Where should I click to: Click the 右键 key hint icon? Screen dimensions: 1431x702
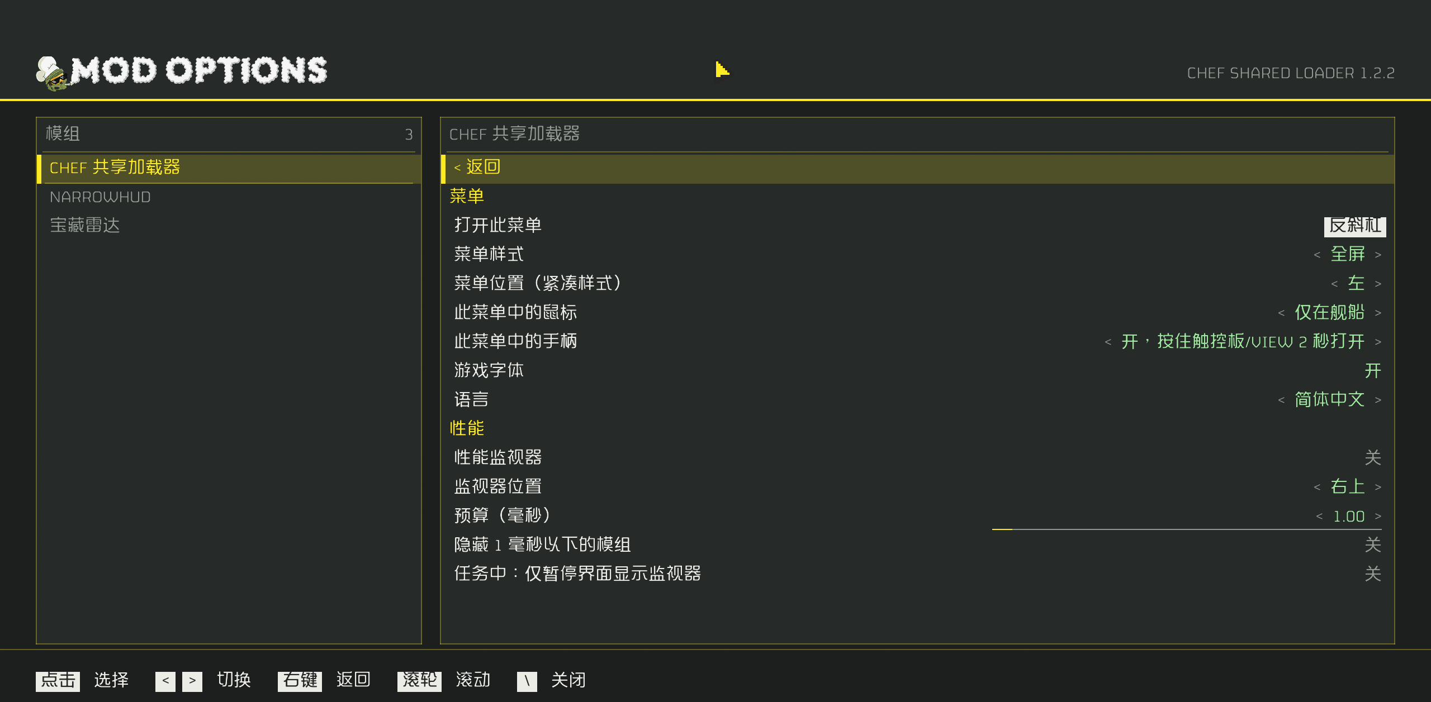pos(300,681)
